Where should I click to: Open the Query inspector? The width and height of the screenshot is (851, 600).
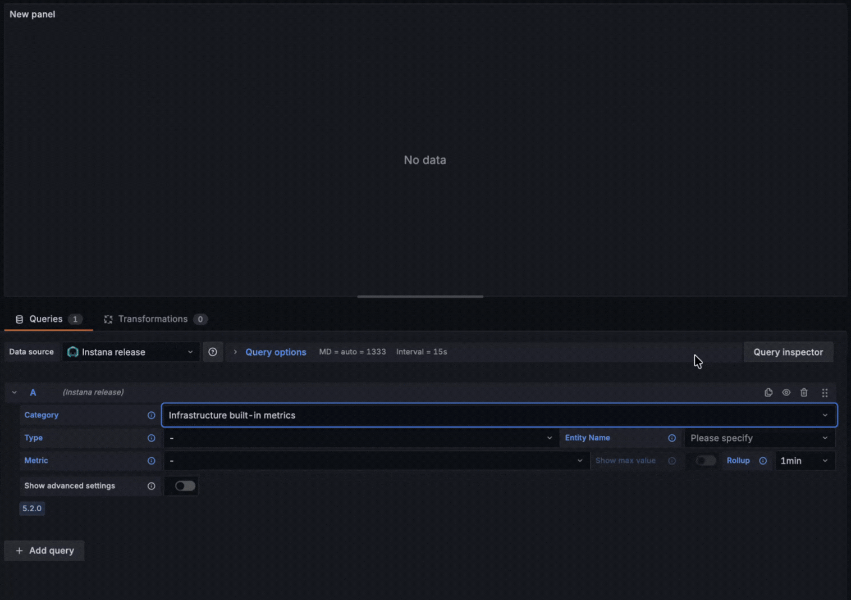click(x=788, y=352)
